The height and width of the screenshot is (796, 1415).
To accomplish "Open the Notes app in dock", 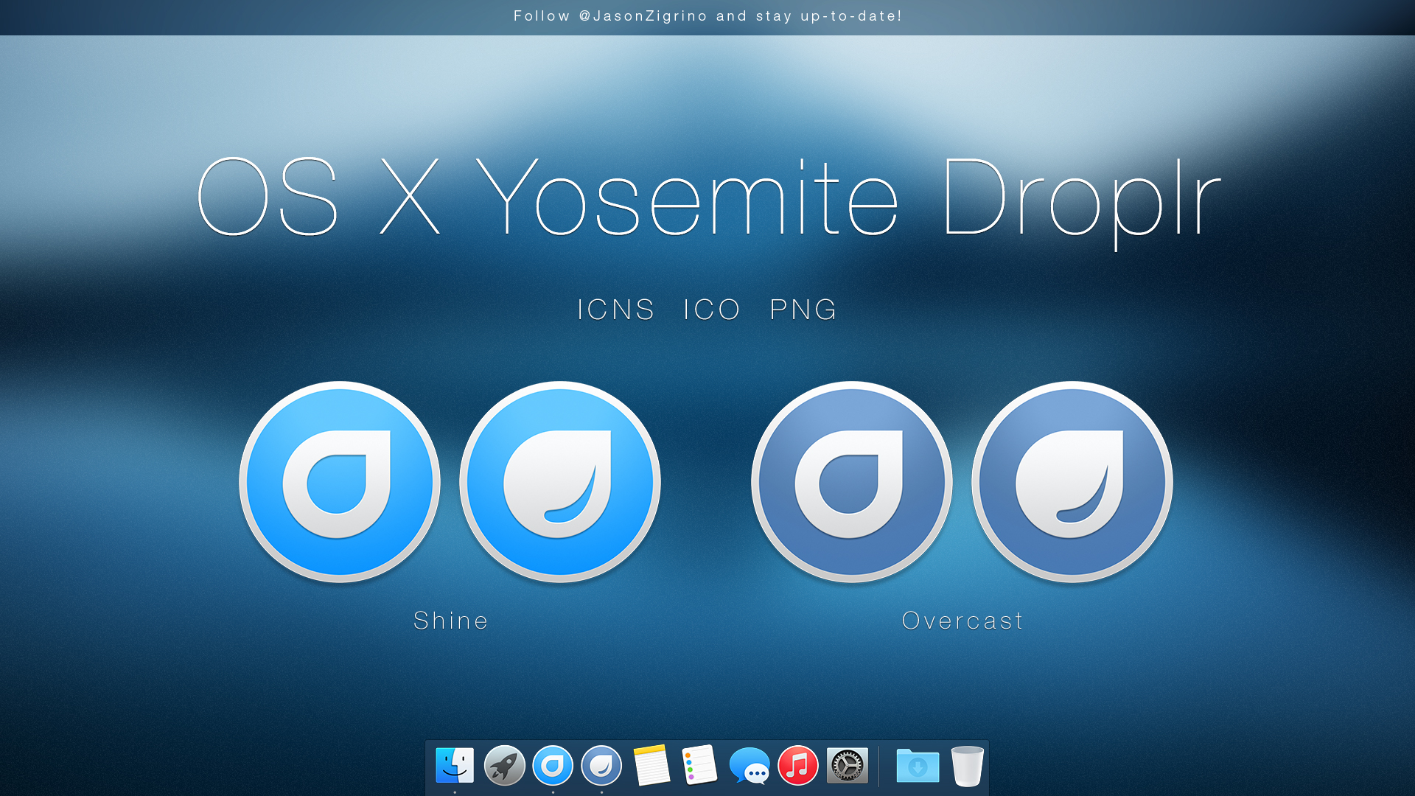I will tap(651, 766).
